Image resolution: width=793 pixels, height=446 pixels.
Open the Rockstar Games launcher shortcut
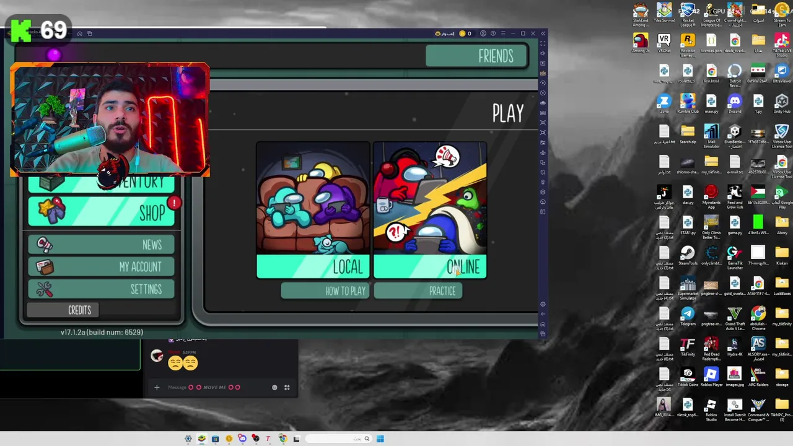(688, 45)
